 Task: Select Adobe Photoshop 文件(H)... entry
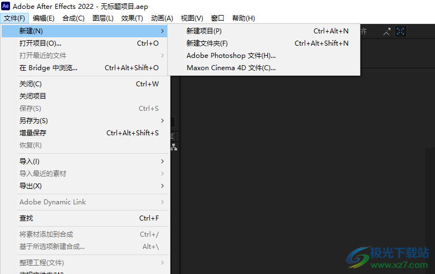263,56
